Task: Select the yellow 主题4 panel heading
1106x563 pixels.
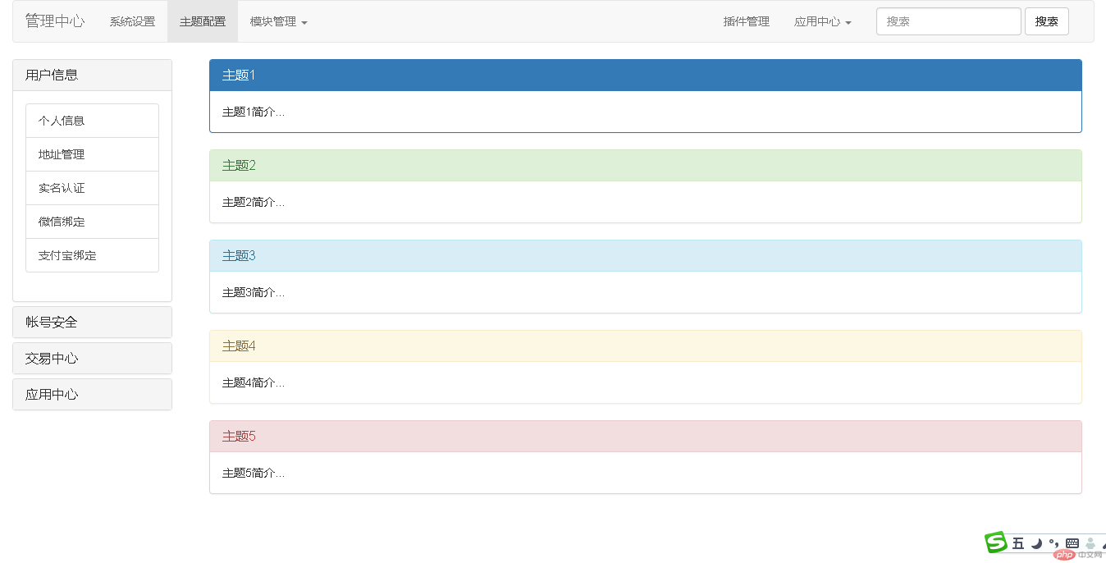Action: coord(646,346)
